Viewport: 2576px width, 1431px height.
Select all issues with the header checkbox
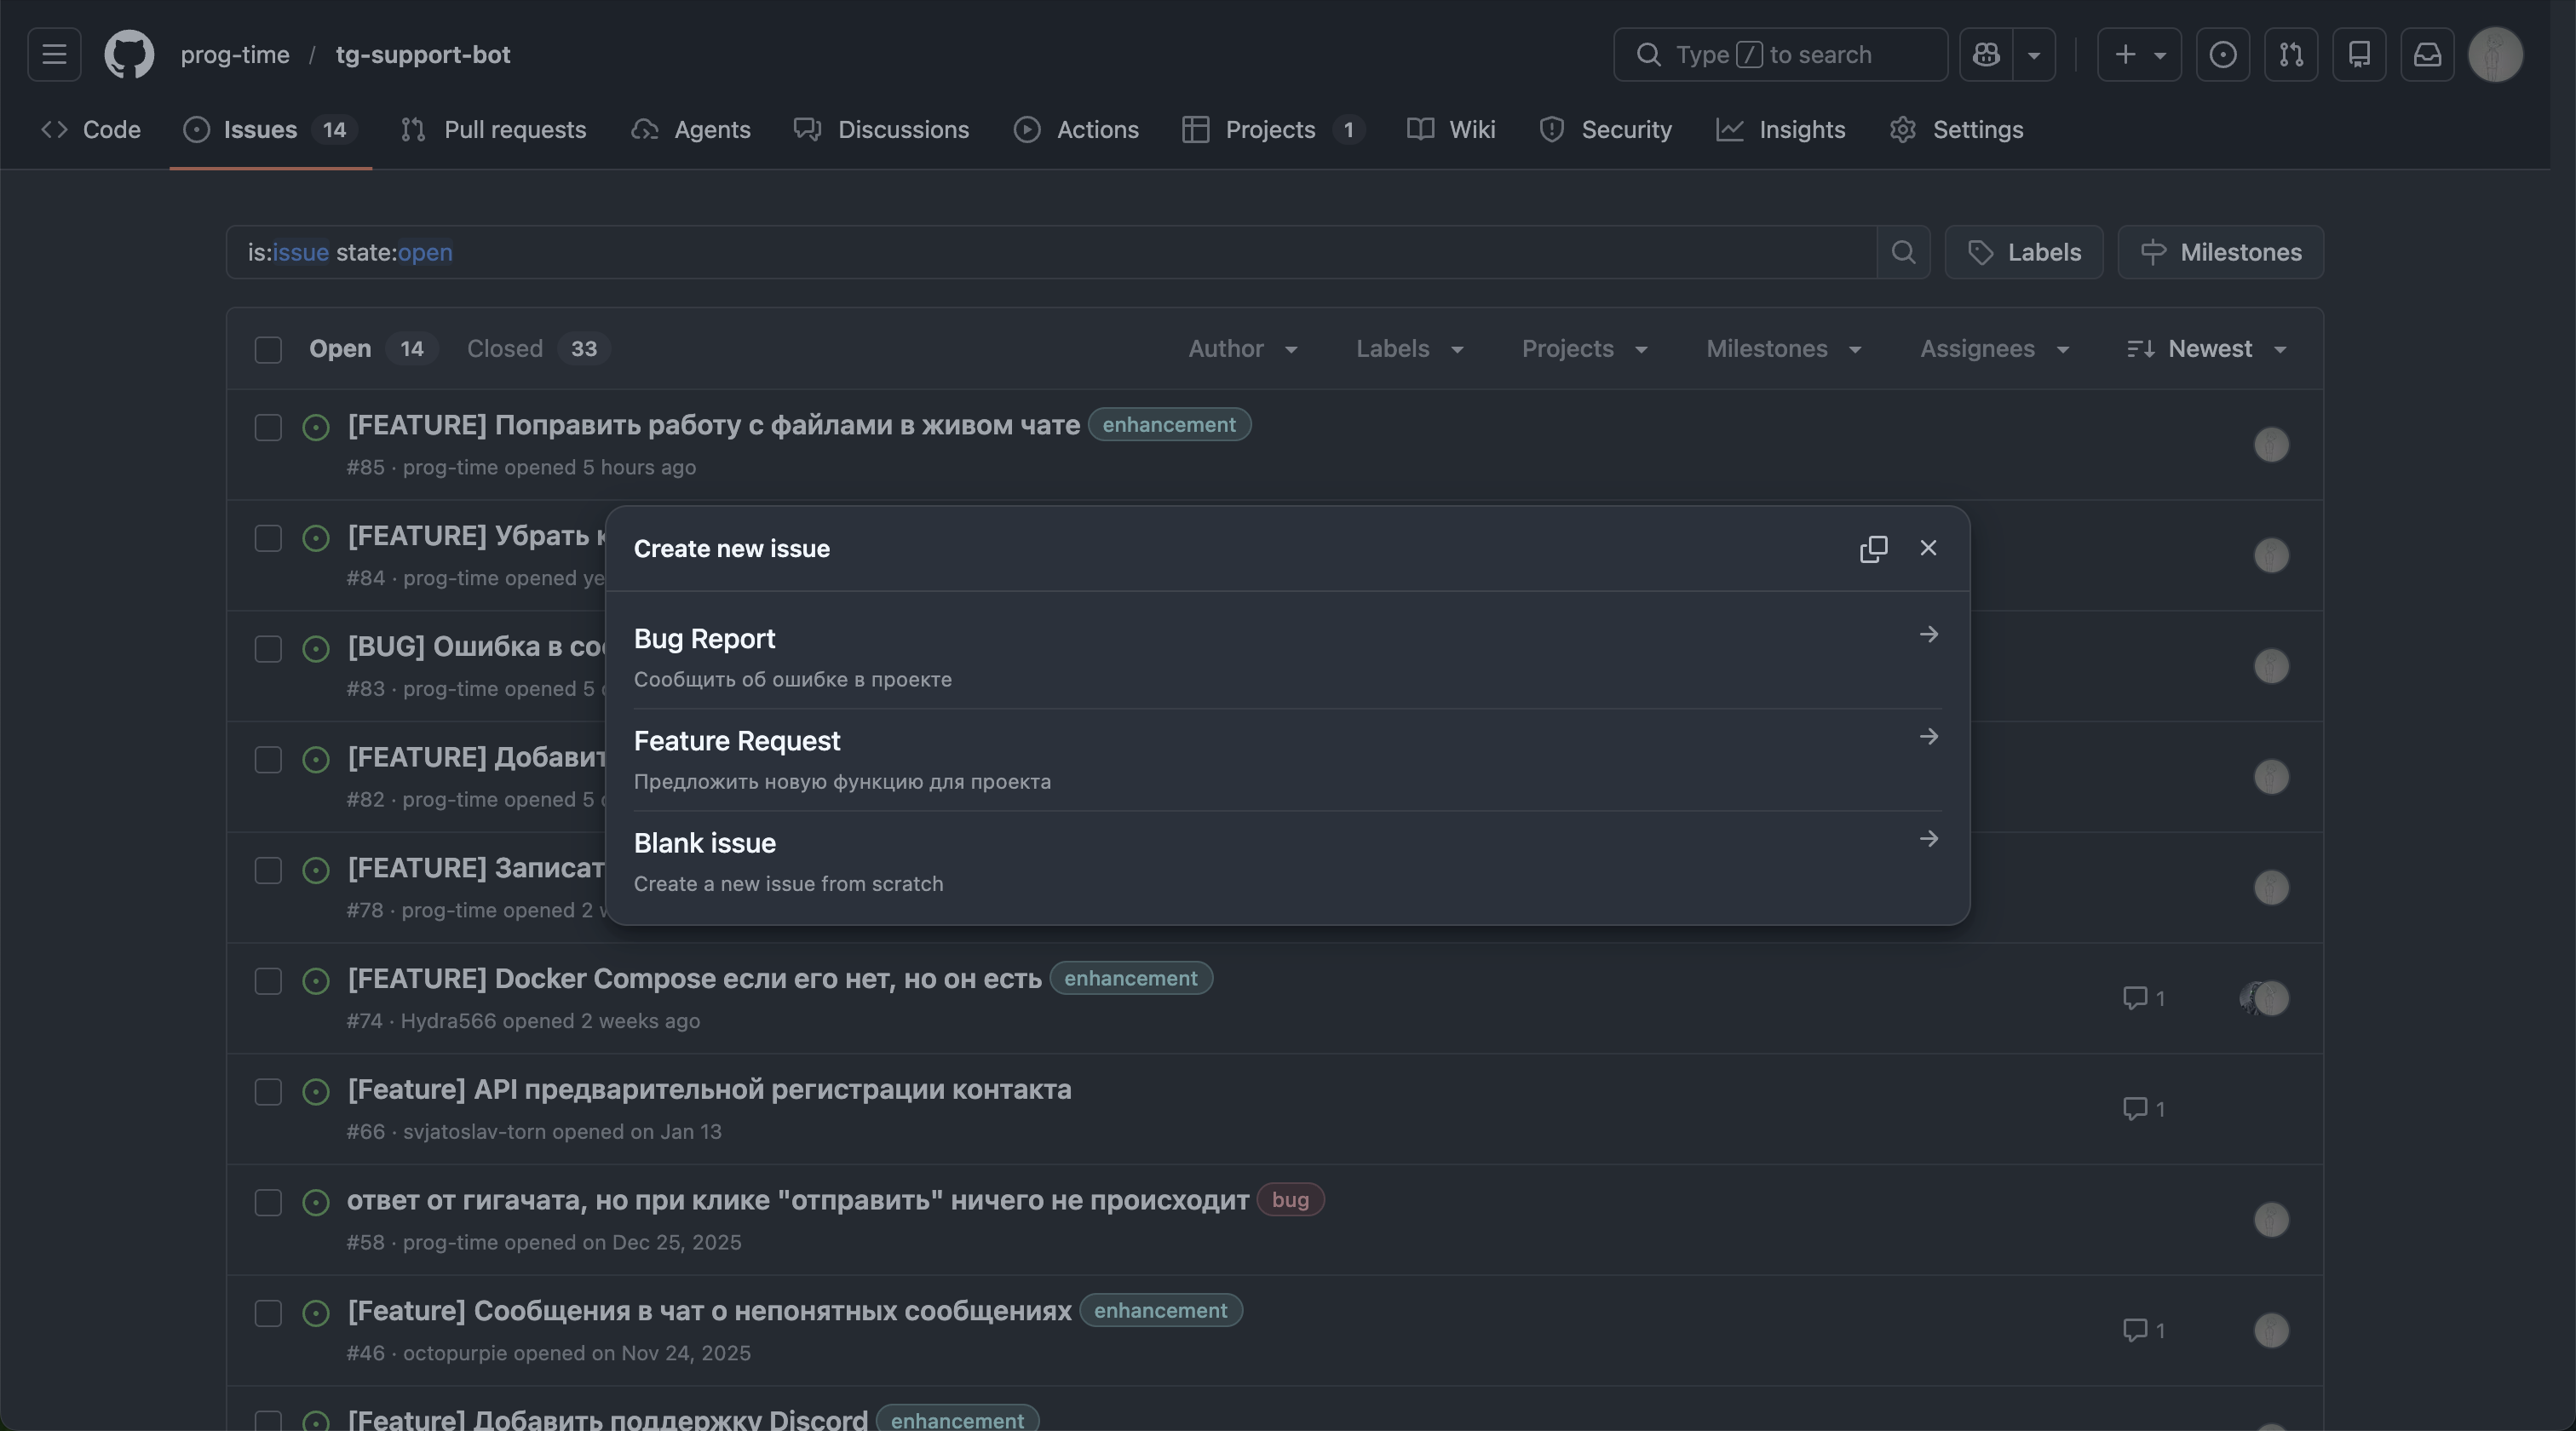click(268, 349)
